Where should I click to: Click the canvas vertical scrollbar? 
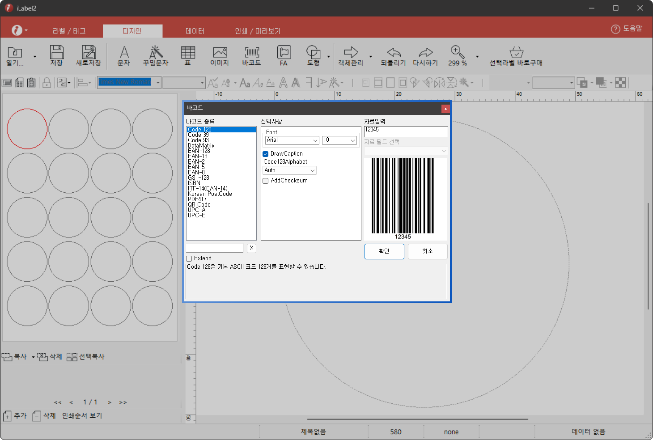coord(648,256)
